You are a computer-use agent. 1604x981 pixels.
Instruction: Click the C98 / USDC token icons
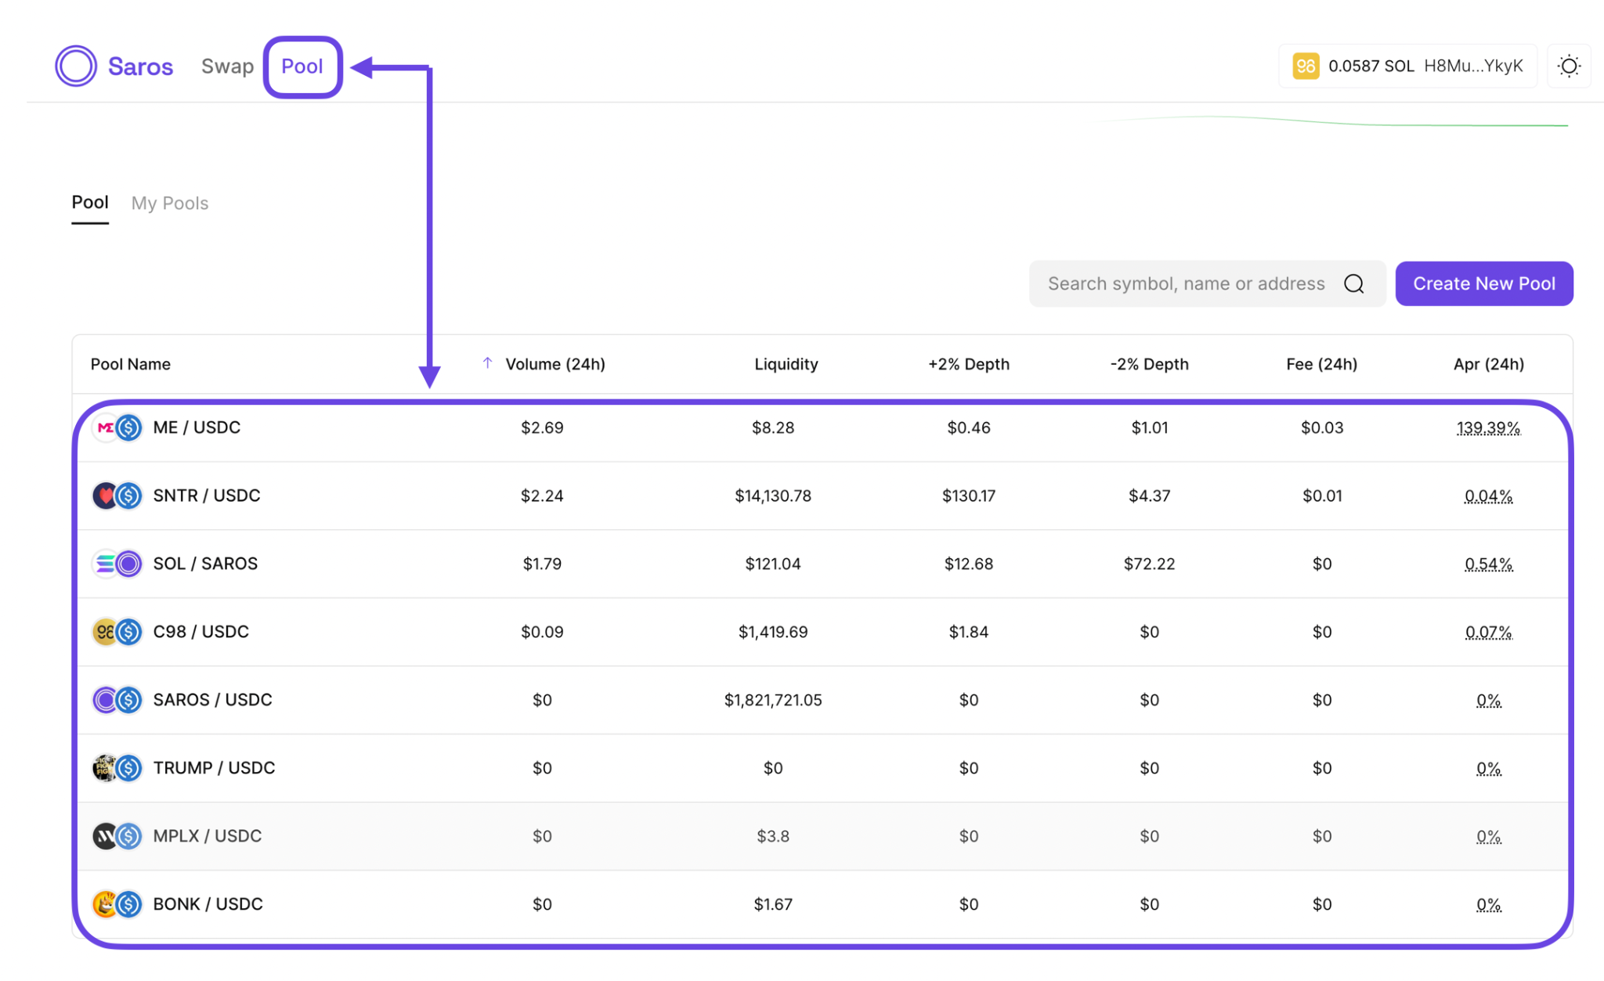coord(117,632)
